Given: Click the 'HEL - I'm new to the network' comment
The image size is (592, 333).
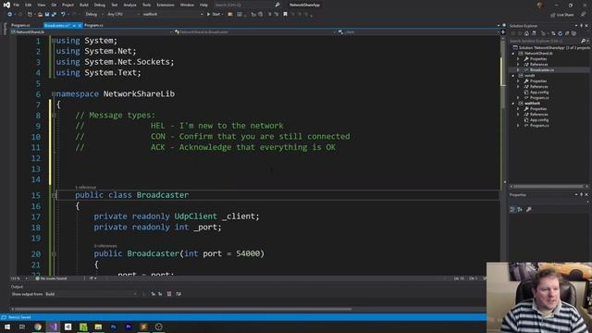Looking at the screenshot, I should pyautogui.click(x=217, y=126).
